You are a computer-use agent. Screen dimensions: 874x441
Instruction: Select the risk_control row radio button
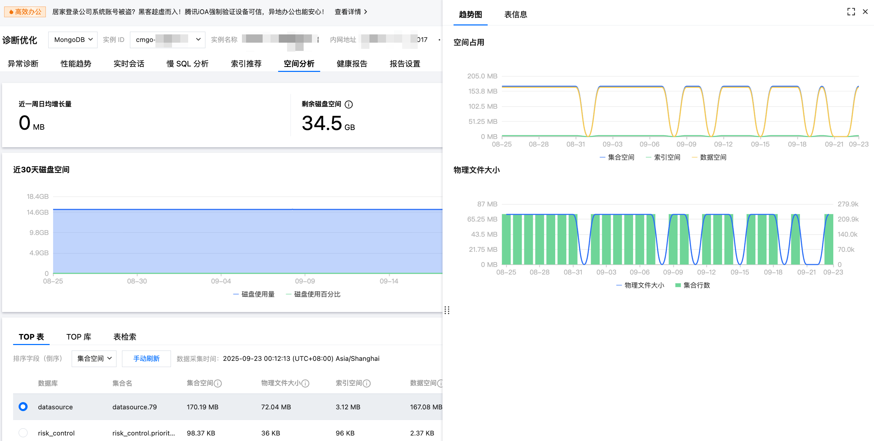(x=23, y=433)
